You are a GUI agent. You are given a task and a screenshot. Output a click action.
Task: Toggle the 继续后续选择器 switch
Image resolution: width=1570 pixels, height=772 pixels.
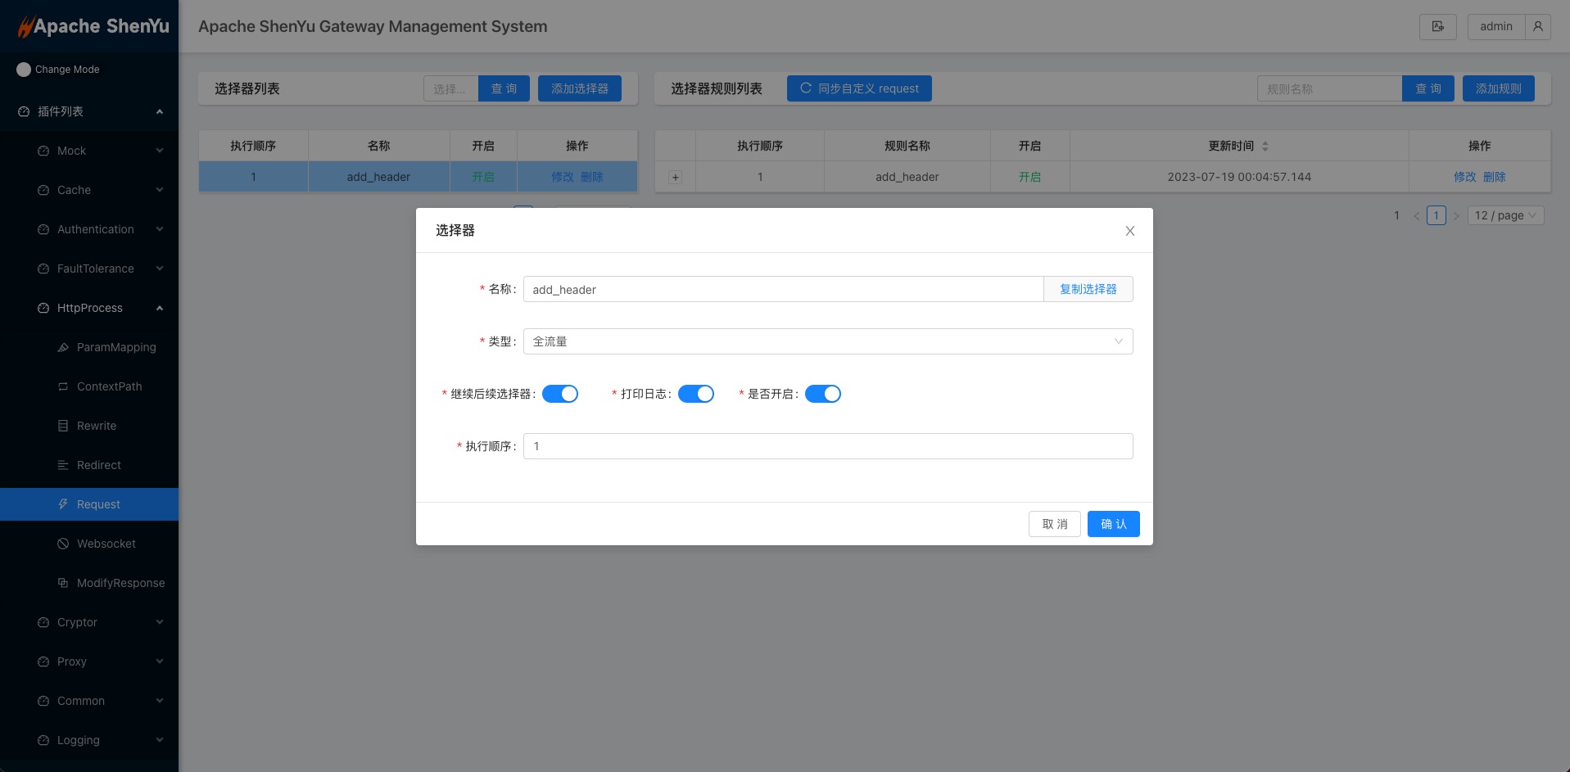[560, 394]
